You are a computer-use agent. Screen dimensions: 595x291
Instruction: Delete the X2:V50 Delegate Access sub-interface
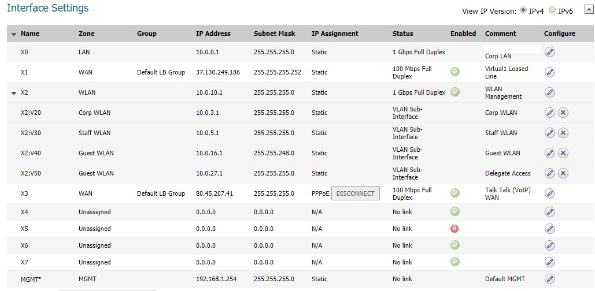[563, 173]
